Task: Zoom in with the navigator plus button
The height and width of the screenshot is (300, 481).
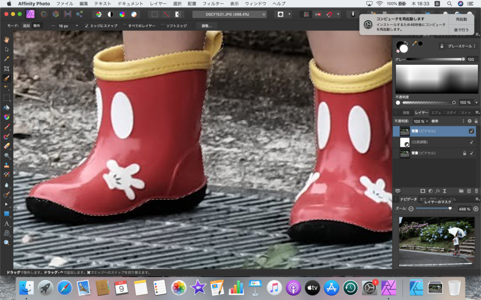Action: (x=476, y=209)
